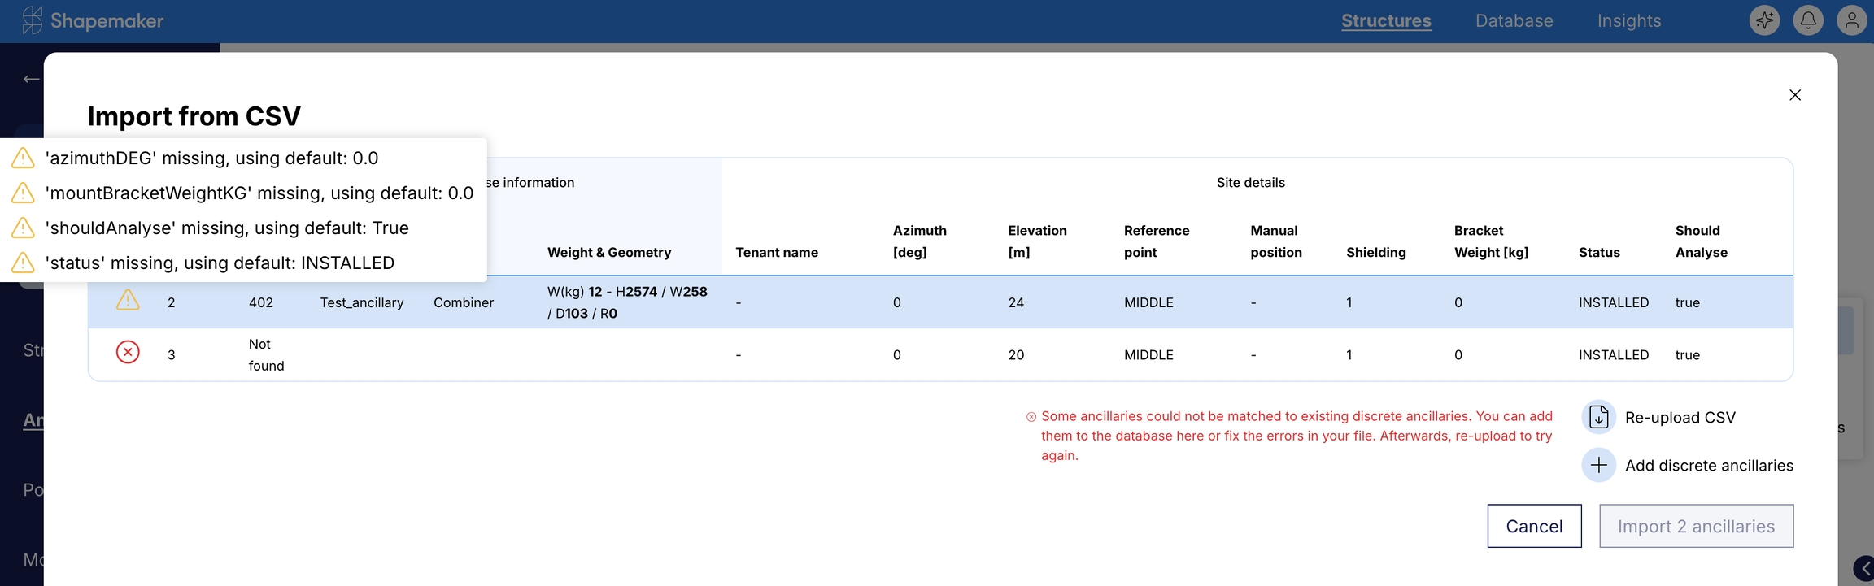This screenshot has height=586, width=1874.
Task: Go to the Insights tab
Action: click(1628, 21)
